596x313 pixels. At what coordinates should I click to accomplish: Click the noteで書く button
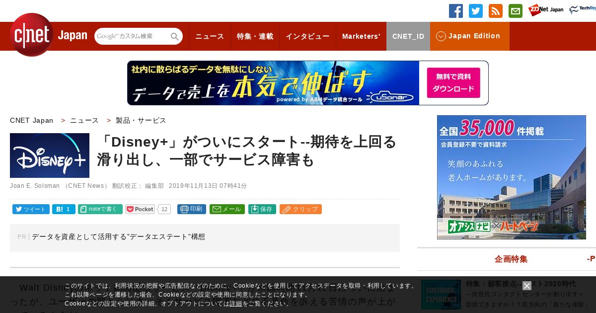coord(100,209)
